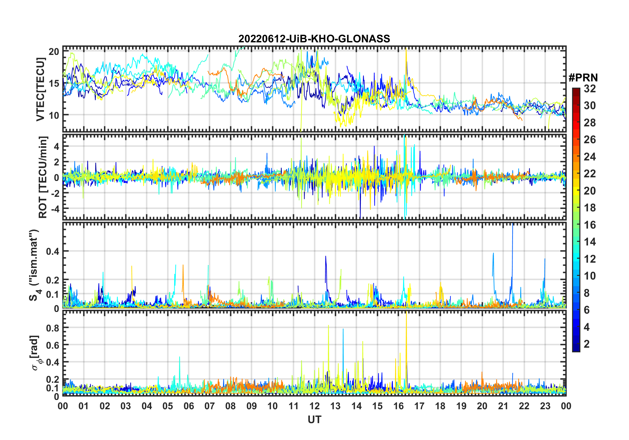
Task: Click x-axis tick label 06
Action: pos(189,406)
